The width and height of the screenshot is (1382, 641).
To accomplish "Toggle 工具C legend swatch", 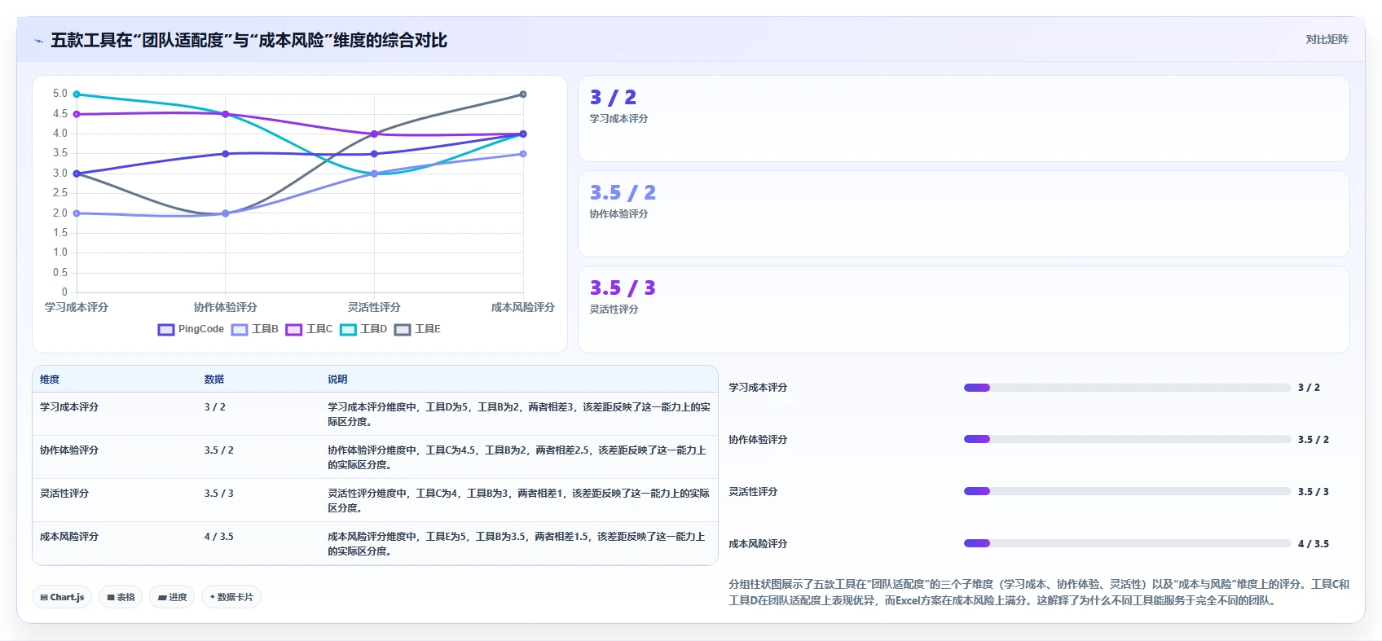I will click(x=294, y=330).
